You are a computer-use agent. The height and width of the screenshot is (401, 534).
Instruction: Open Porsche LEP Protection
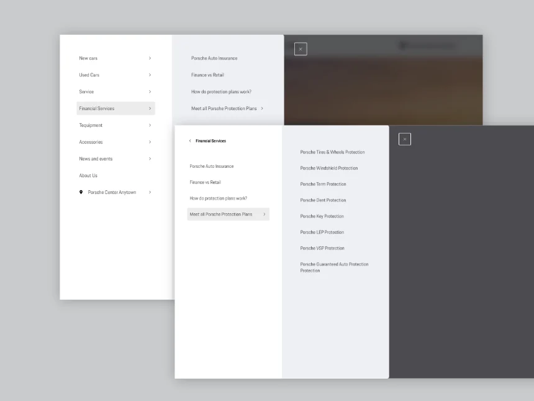[322, 233]
